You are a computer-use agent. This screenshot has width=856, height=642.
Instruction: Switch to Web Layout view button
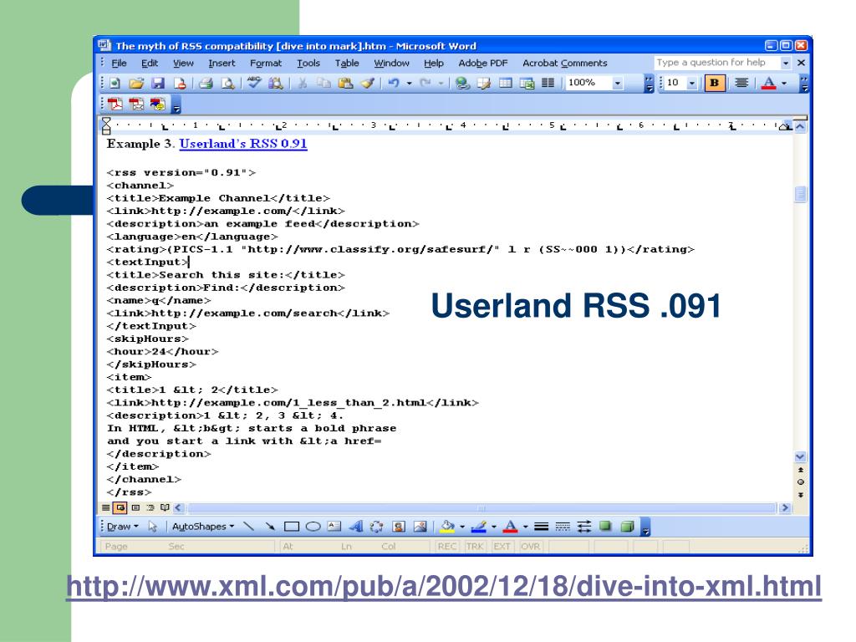point(120,507)
